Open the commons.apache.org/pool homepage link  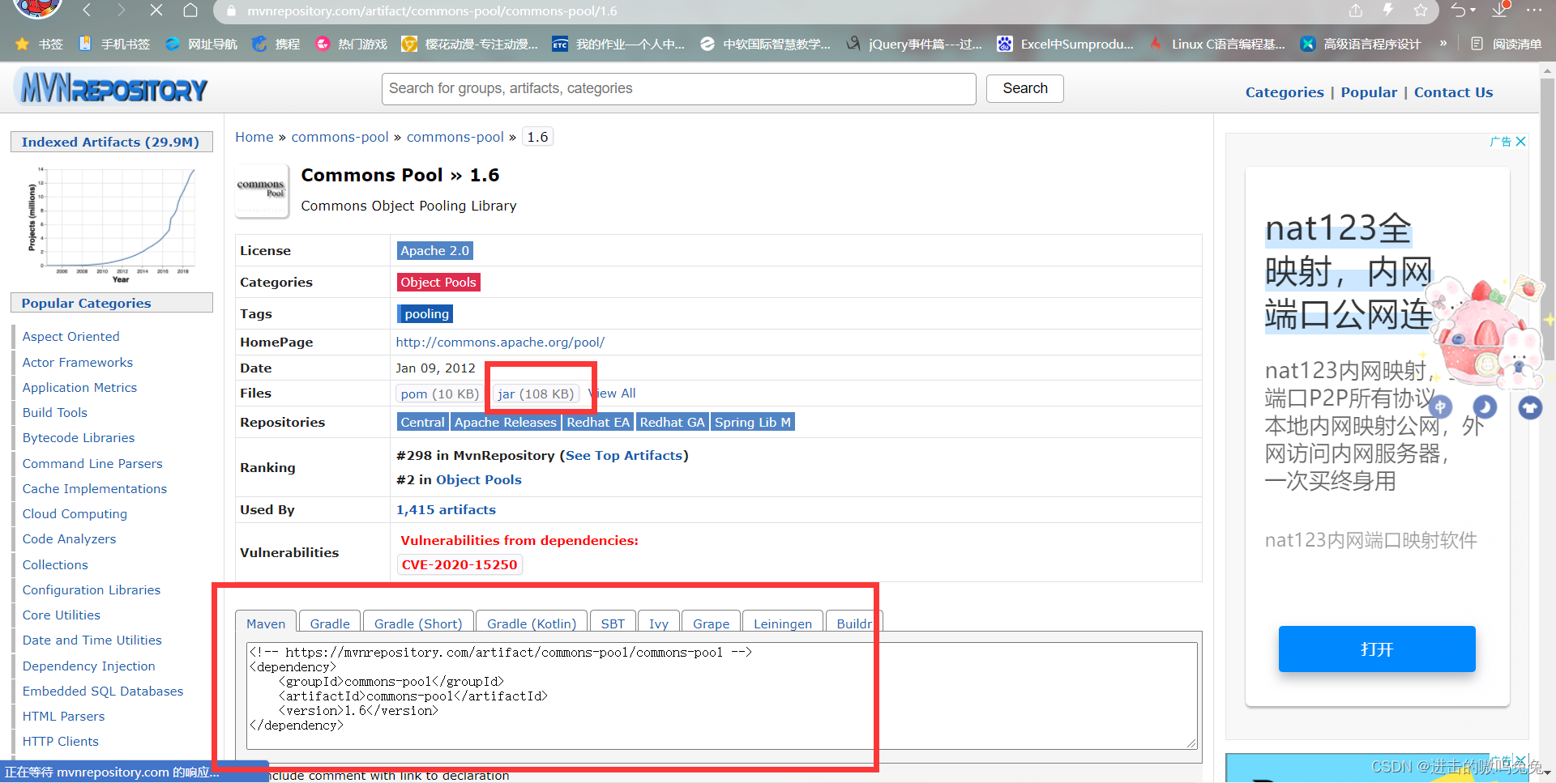pos(500,342)
